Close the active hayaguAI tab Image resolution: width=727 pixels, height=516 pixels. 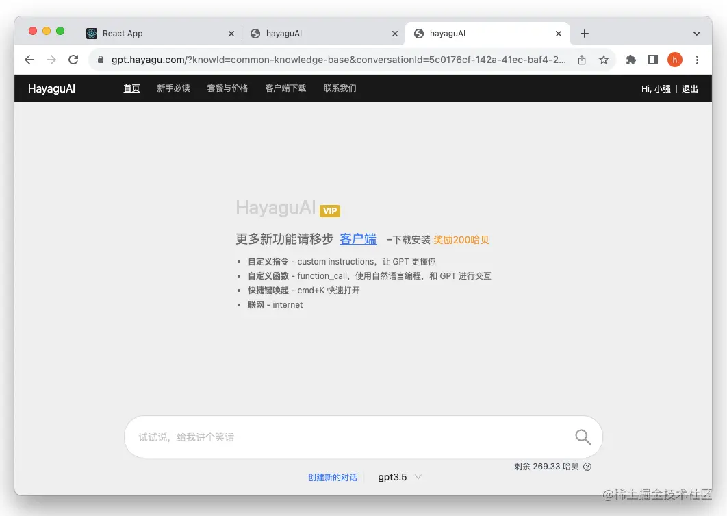click(558, 34)
